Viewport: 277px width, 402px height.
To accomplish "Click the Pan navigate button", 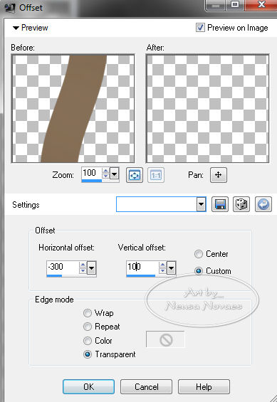I will pyautogui.click(x=219, y=175).
